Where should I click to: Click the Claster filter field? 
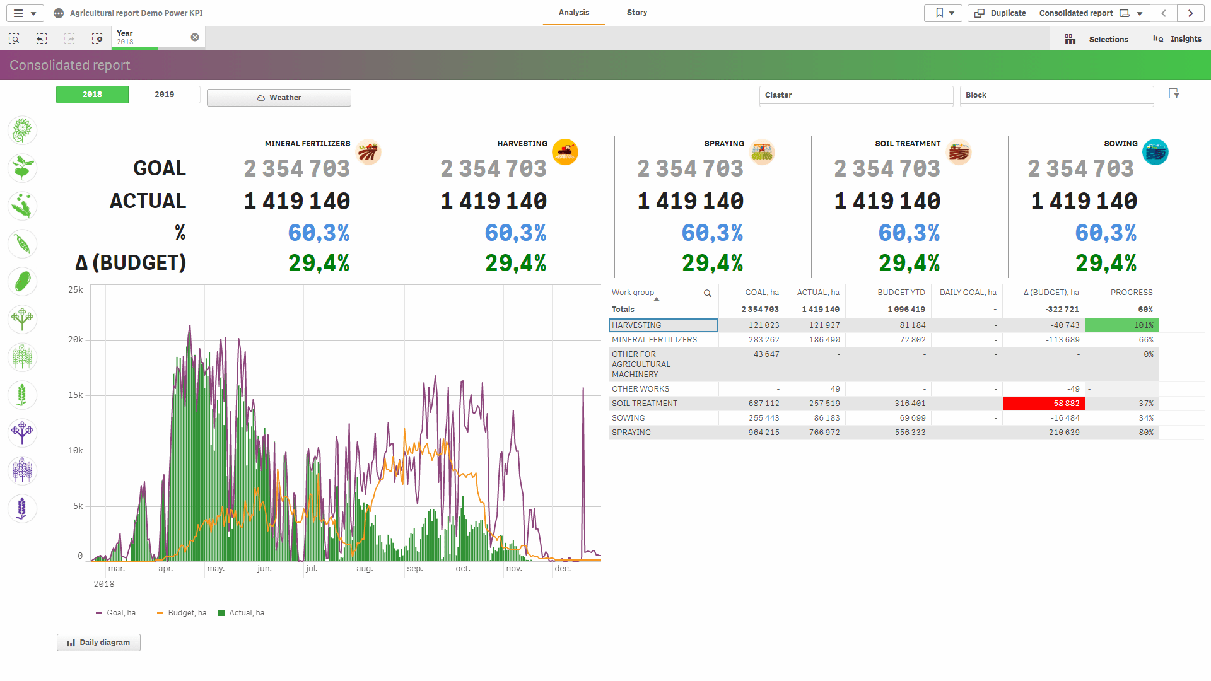[x=856, y=95]
